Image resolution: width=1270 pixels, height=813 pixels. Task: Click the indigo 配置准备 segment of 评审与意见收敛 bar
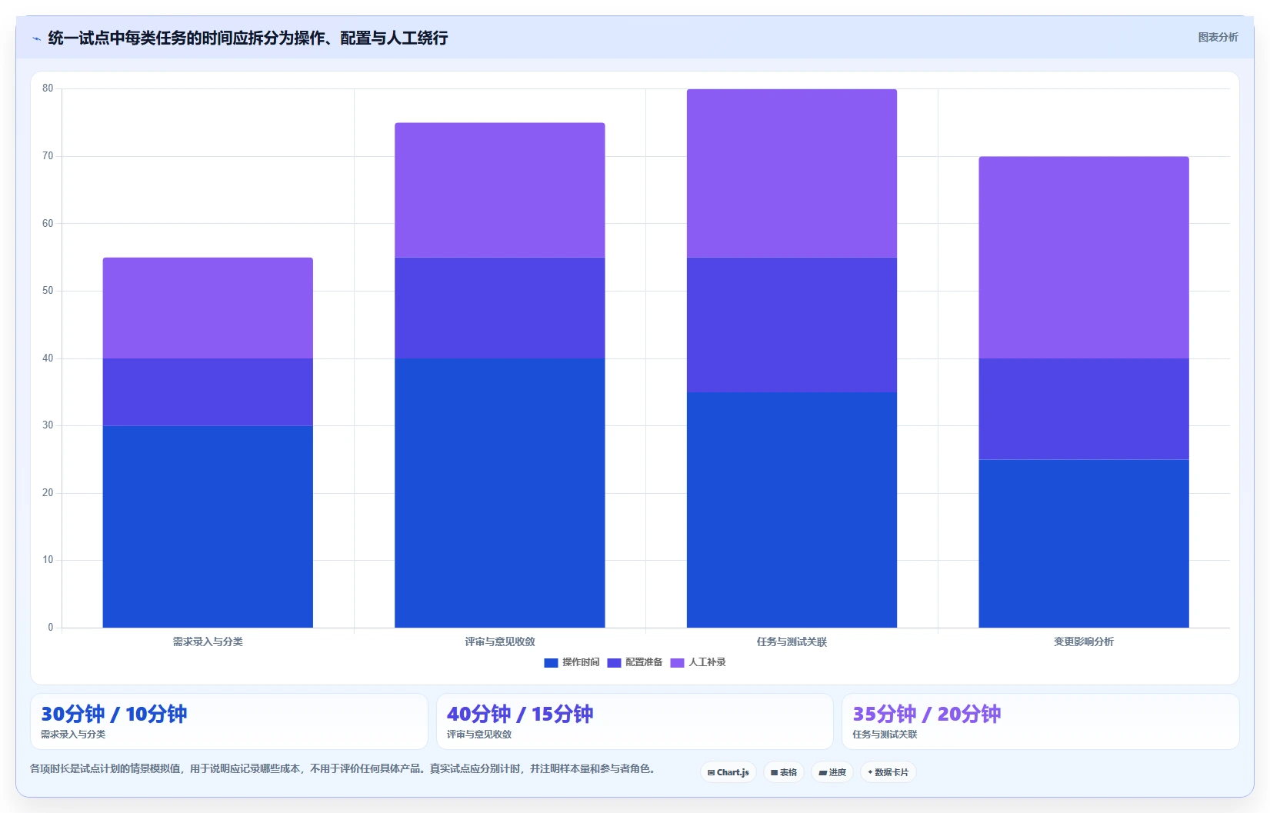[500, 308]
